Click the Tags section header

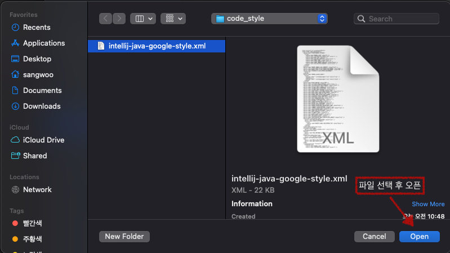click(x=17, y=211)
